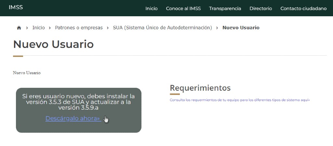Click the chevron right after the home icon
Image resolution: width=333 pixels, height=146 pixels.
pyautogui.click(x=27, y=28)
